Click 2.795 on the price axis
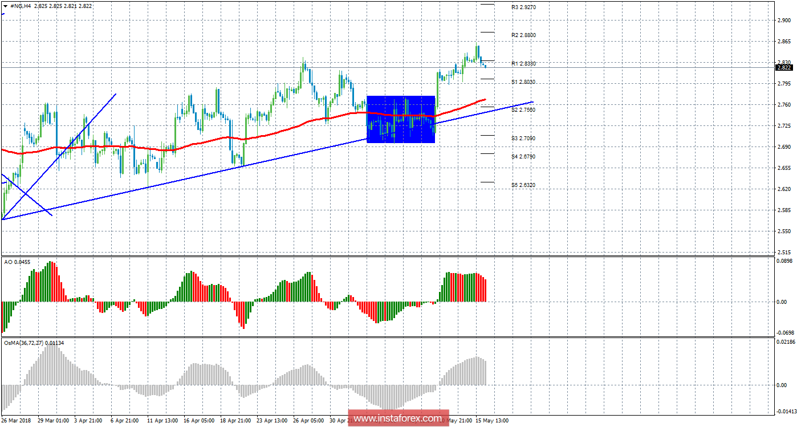The height and width of the screenshot is (427, 797). [784, 84]
